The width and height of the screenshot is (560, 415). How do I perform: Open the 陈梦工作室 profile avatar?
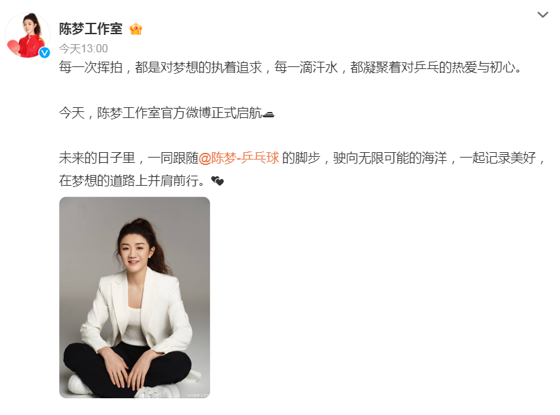pyautogui.click(x=28, y=35)
